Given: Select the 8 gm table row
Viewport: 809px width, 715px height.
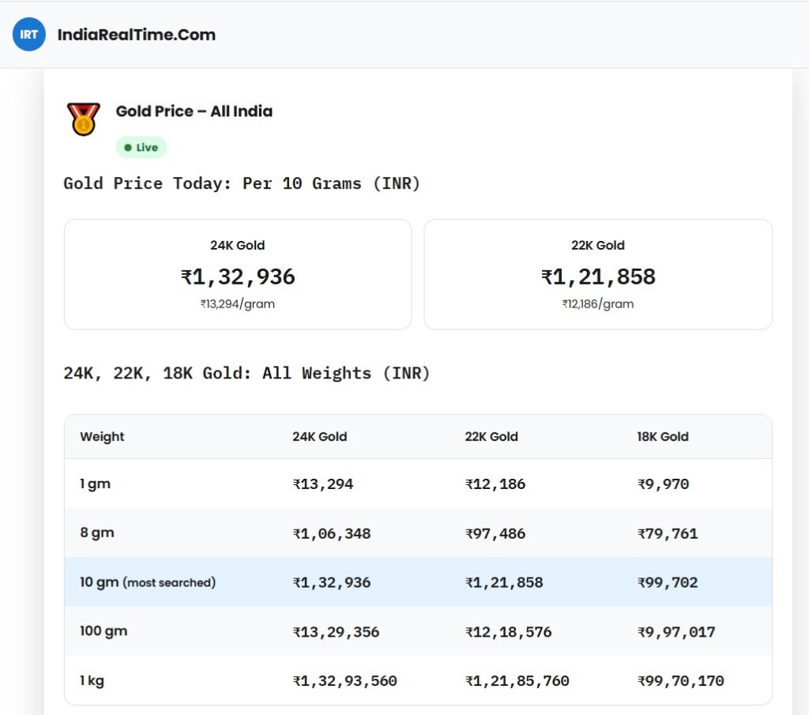Looking at the screenshot, I should pos(418,533).
